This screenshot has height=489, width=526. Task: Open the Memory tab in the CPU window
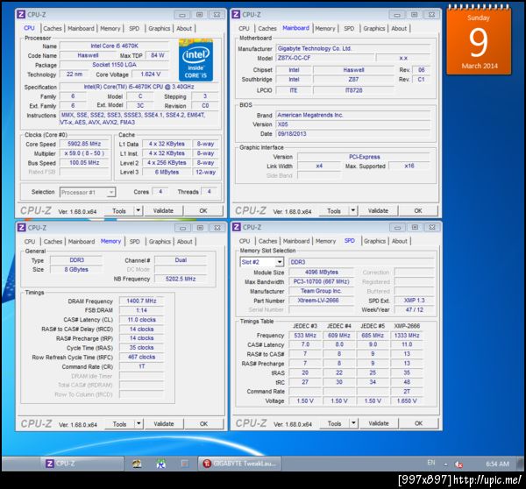110,29
